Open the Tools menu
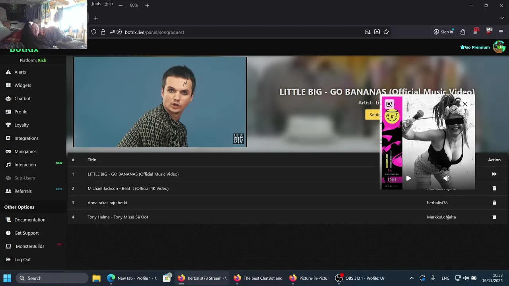The image size is (509, 286). (96, 4)
